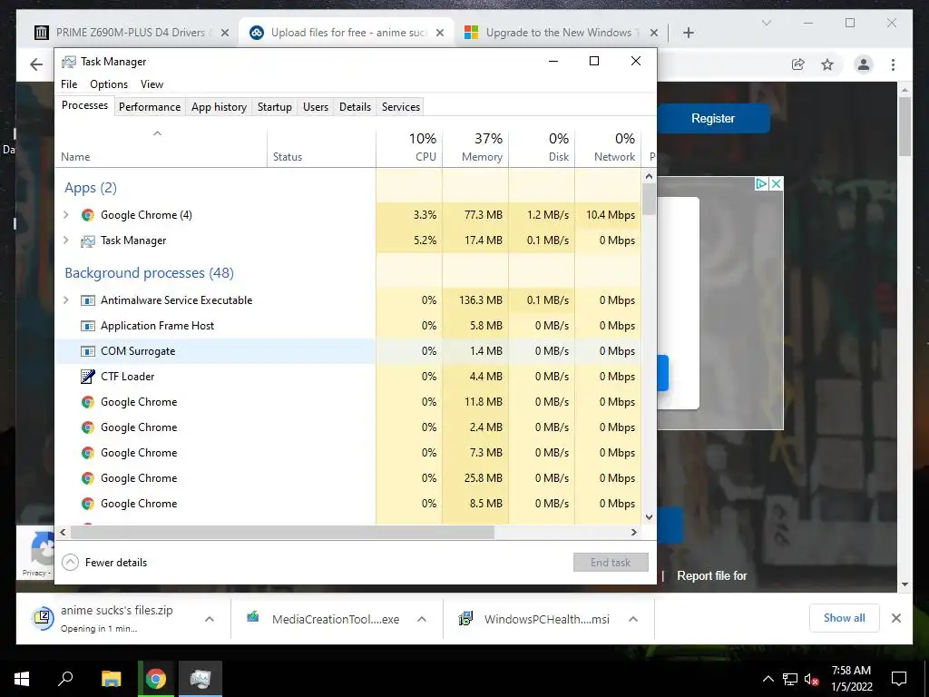Click Task Manager icon in the taskbar
The width and height of the screenshot is (929, 697).
pos(200,679)
